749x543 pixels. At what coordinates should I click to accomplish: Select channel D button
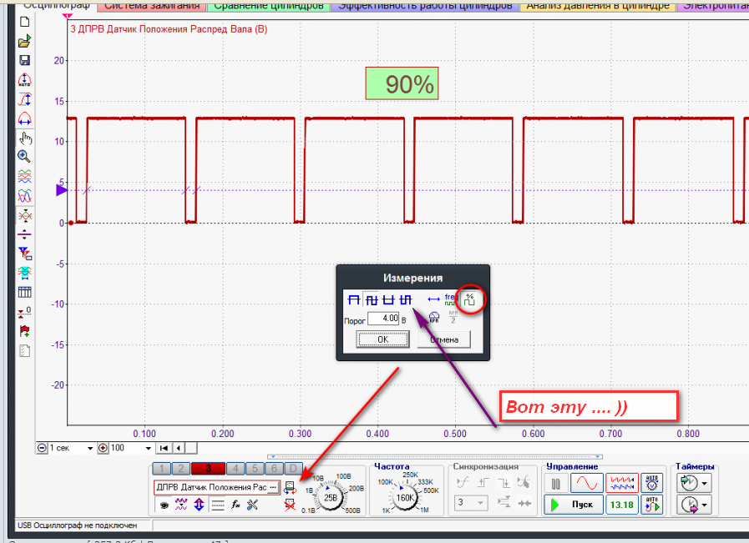point(293,469)
